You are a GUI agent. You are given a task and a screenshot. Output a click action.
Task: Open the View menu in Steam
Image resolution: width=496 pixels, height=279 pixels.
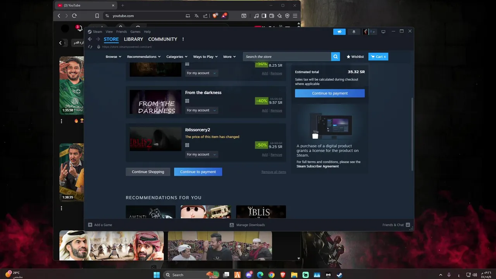click(x=109, y=32)
